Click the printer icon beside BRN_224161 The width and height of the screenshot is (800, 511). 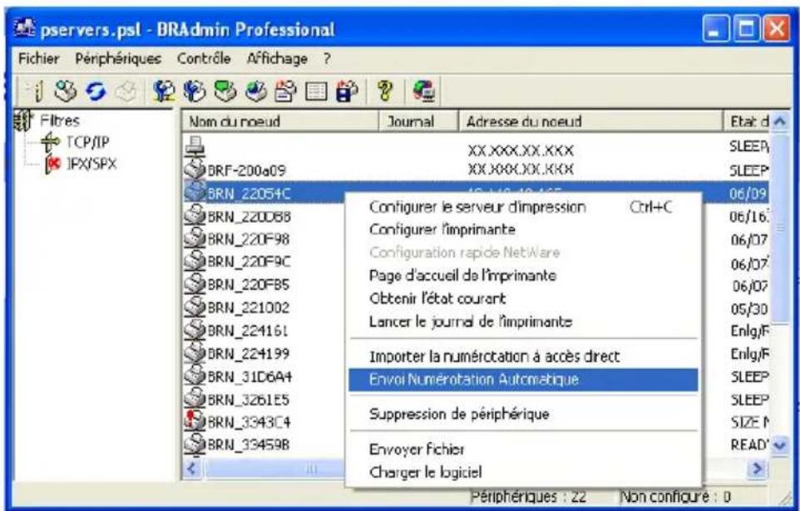pos(195,330)
